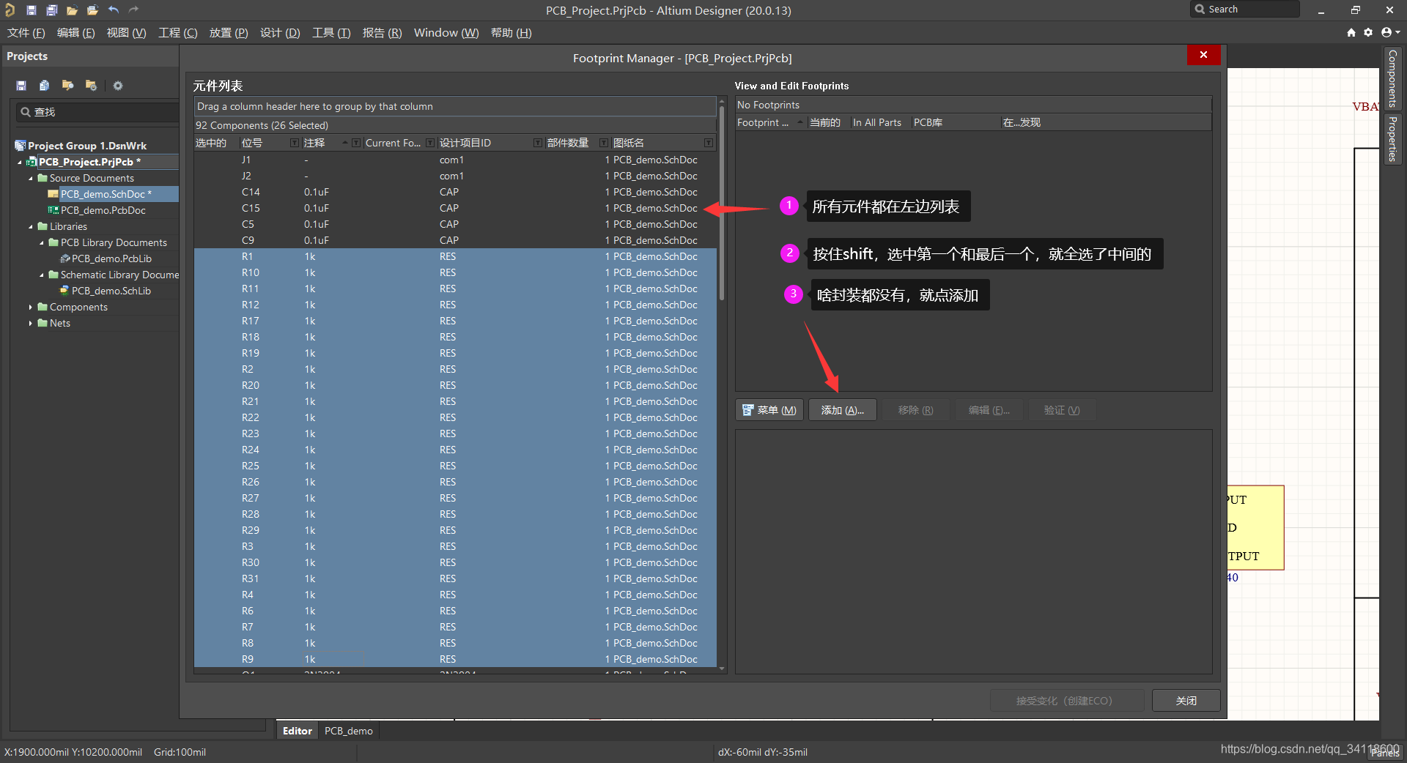Open filter dropdown for Current Footprint column
This screenshot has width=1407, height=763.
point(431,143)
